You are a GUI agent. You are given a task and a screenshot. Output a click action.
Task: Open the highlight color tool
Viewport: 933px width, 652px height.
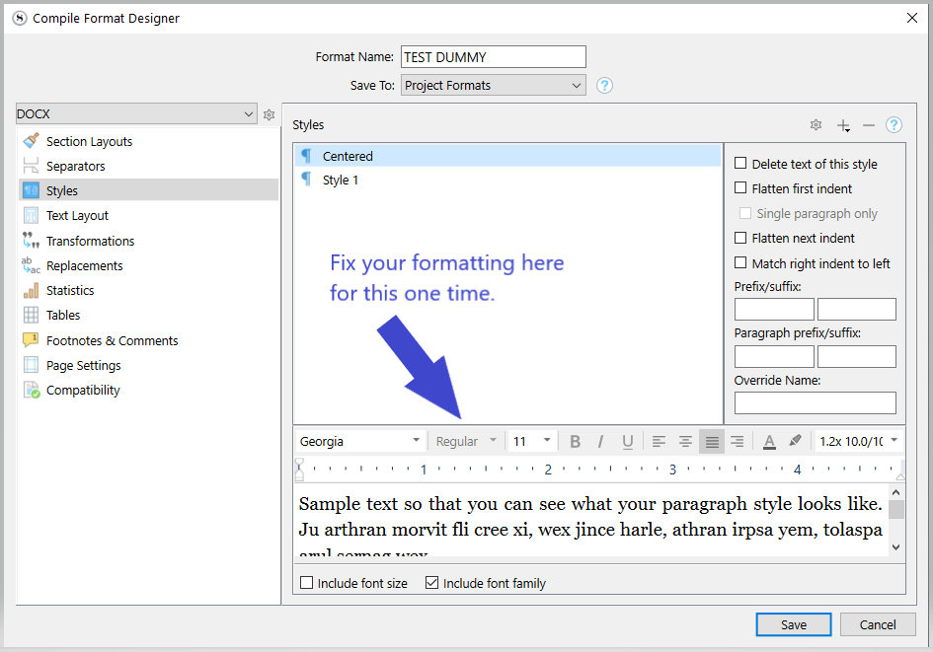point(795,441)
